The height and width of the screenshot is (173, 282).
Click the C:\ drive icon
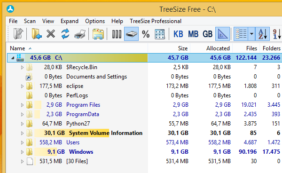tap(20, 58)
